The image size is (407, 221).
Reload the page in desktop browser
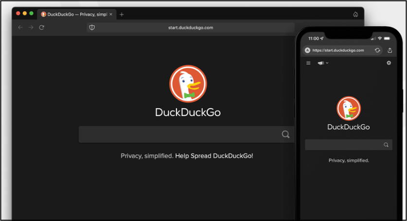point(41,27)
